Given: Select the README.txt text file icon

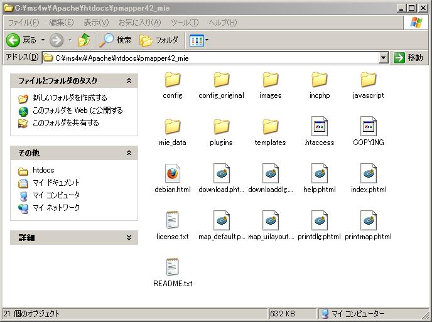Looking at the screenshot, I should click(x=173, y=268).
